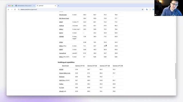
Task: Bookmark this page with the star icon
Action: (142, 9)
